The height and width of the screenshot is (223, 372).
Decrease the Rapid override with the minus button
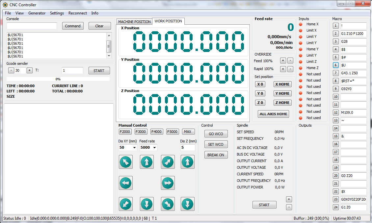pos(290,69)
